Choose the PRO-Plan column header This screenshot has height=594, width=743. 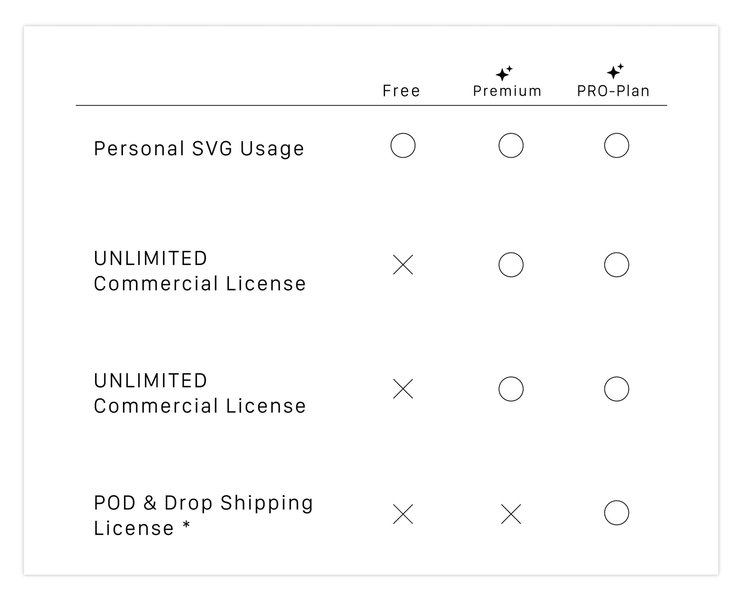pos(613,91)
